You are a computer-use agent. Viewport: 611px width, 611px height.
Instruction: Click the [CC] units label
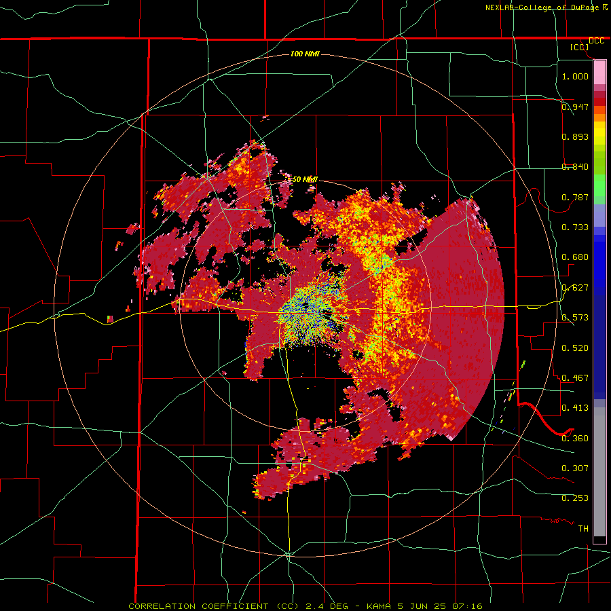pyautogui.click(x=579, y=47)
